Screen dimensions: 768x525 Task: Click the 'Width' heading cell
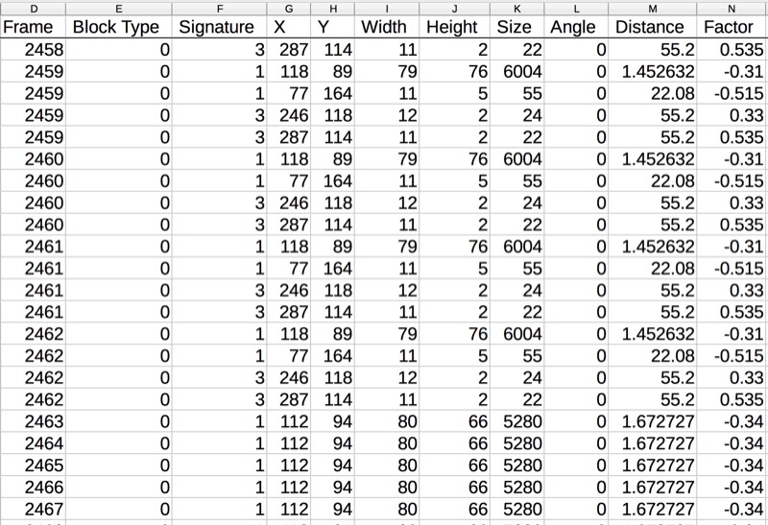(x=387, y=27)
